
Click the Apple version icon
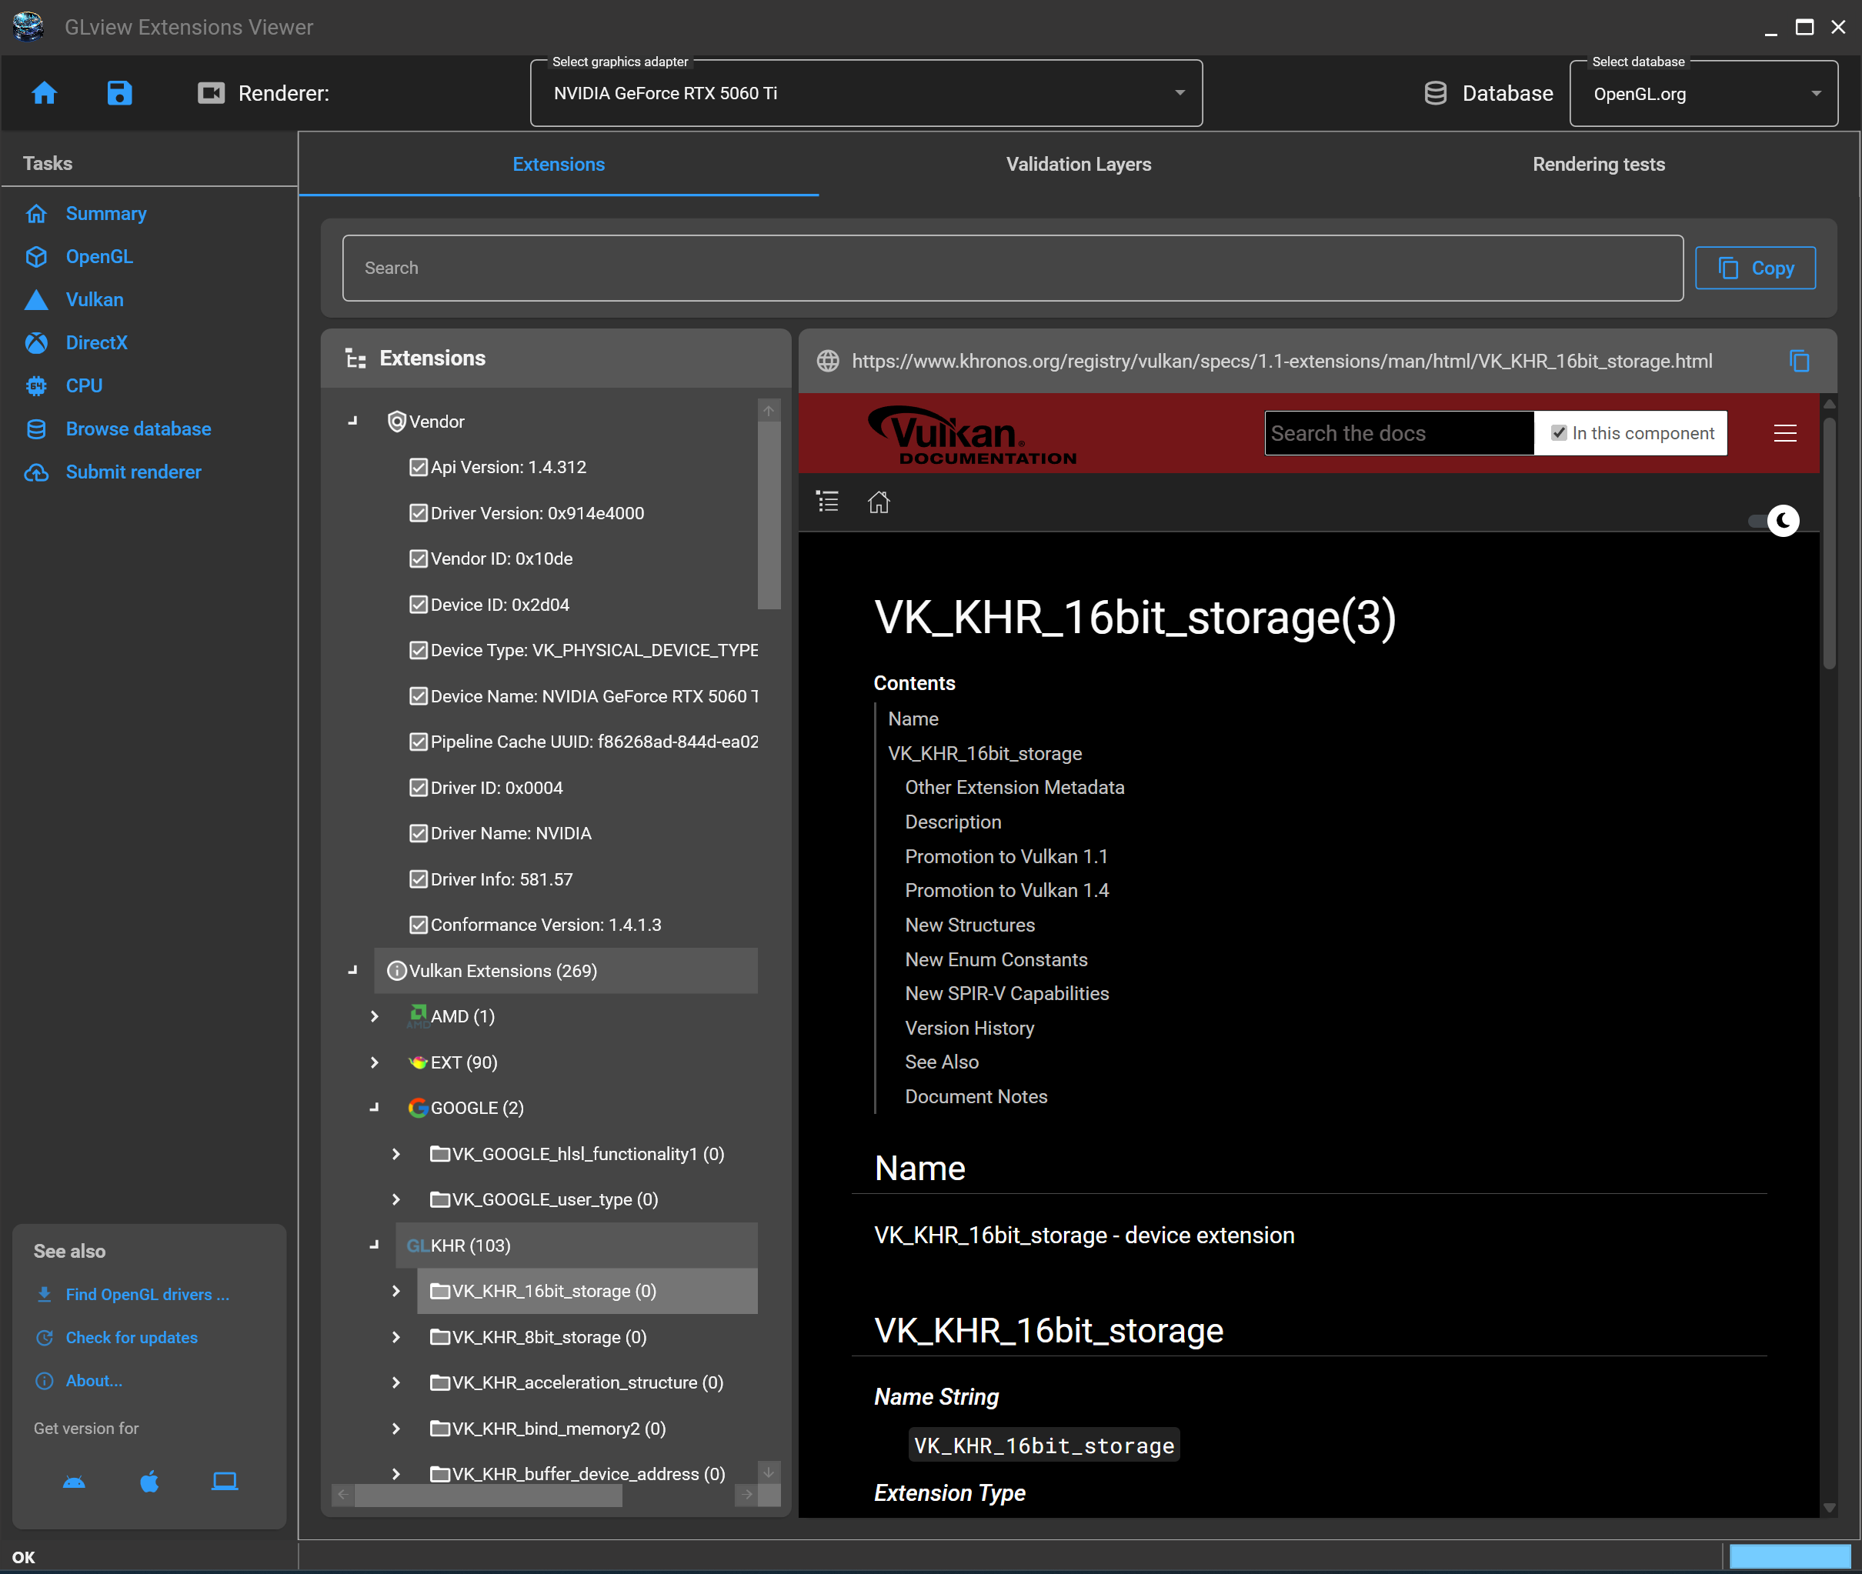pyautogui.click(x=149, y=1481)
